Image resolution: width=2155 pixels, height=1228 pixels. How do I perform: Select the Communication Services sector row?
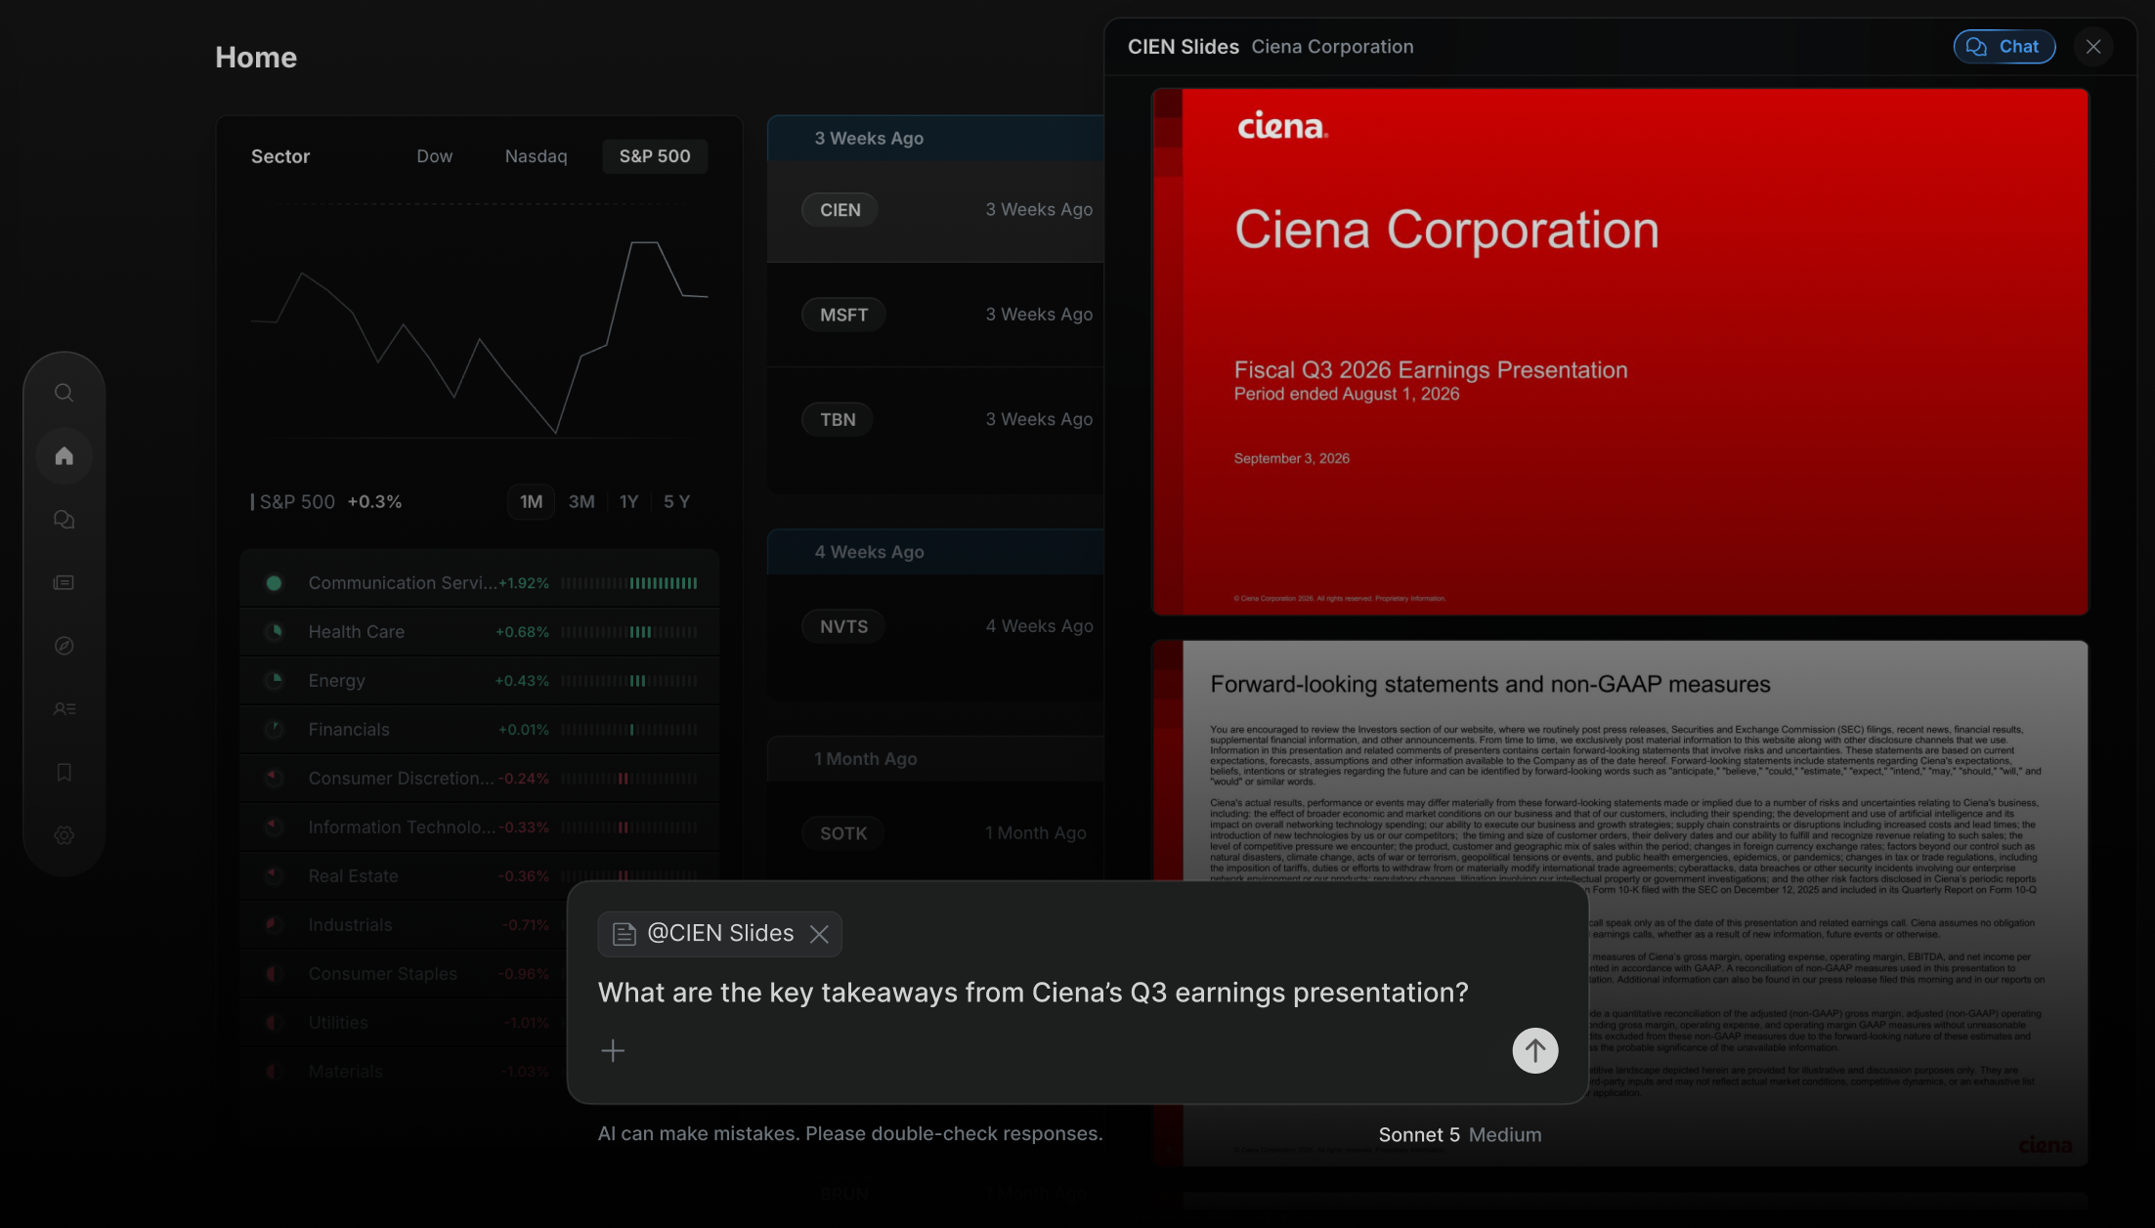[479, 583]
